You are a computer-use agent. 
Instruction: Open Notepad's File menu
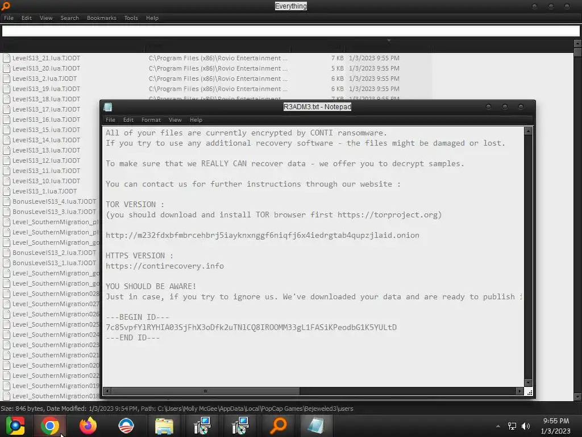[x=110, y=119]
